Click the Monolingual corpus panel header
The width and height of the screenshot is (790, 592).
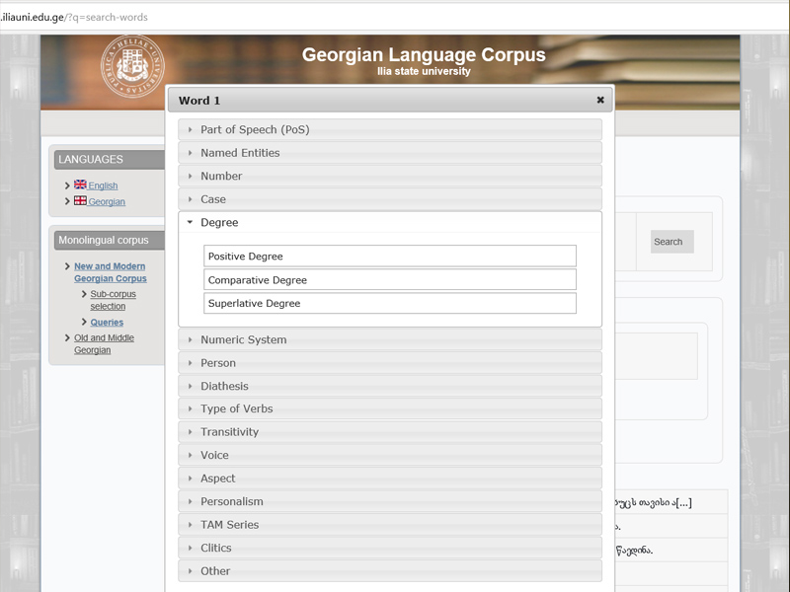(x=110, y=240)
